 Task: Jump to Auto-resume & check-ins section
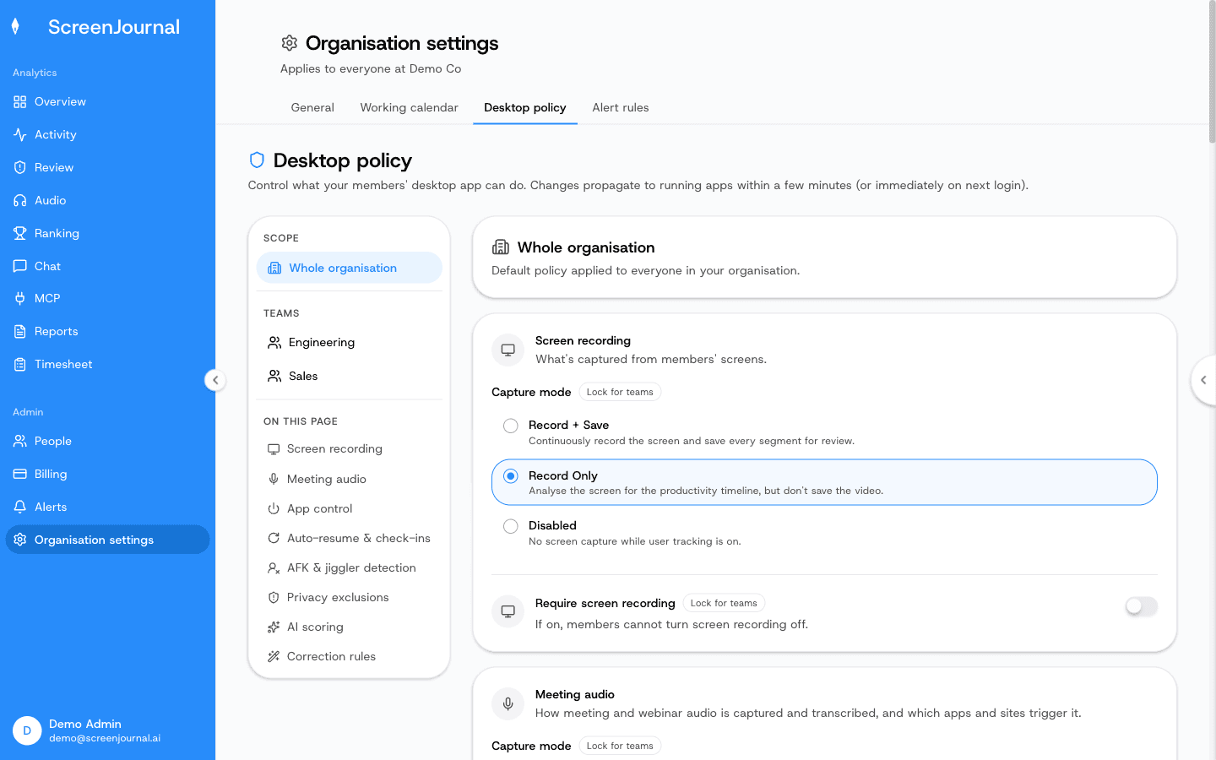coord(350,538)
